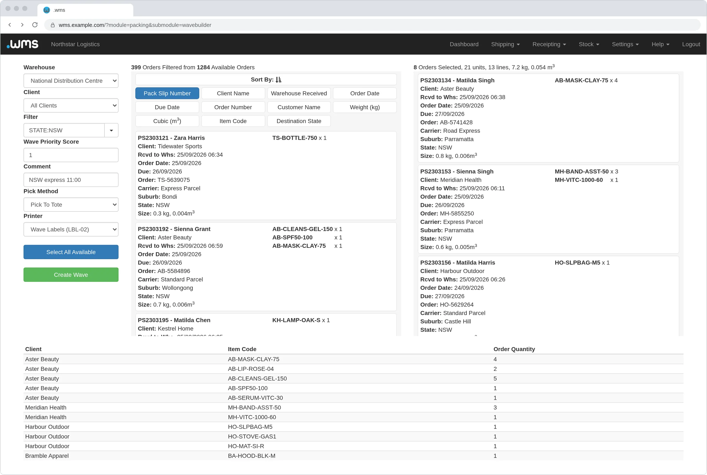Click the .wms browser tab
Screen dimensions: 707x475
(x=85, y=10)
